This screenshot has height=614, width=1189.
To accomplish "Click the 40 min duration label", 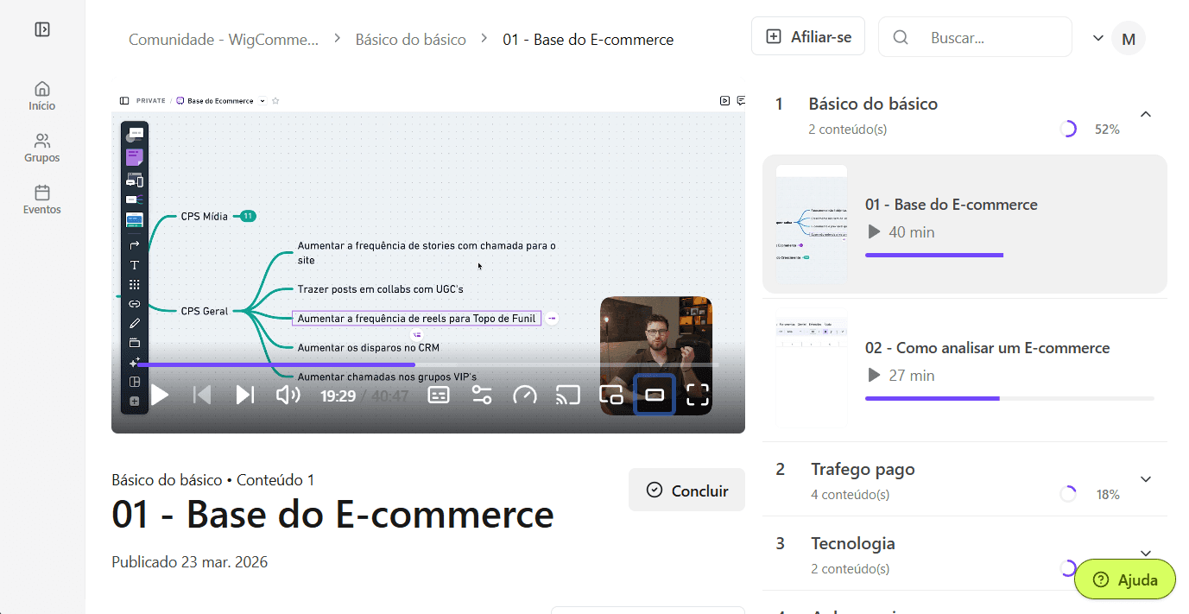I will tap(911, 232).
